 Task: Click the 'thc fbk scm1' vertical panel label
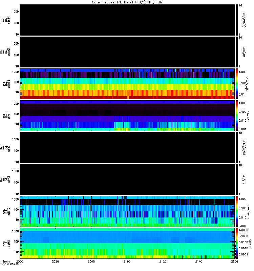click(x=6, y=243)
